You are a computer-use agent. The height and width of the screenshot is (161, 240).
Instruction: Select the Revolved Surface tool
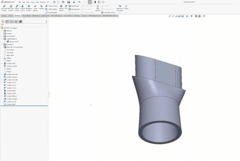pyautogui.click(x=11, y=8)
